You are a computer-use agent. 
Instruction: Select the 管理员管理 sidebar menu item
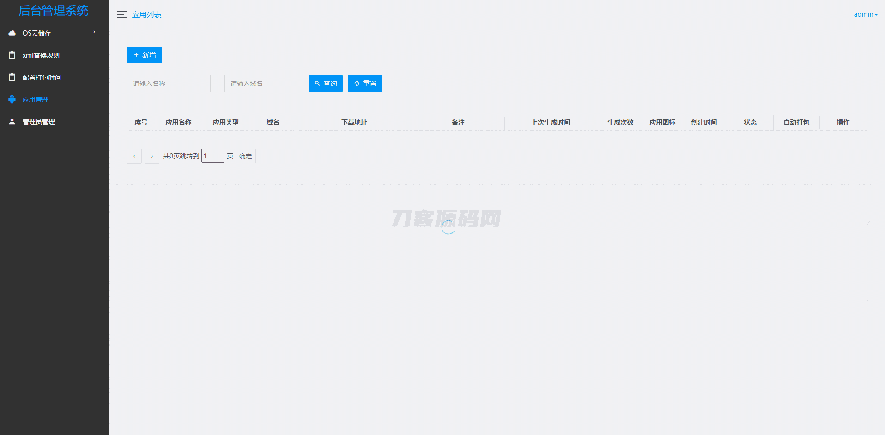pyautogui.click(x=38, y=121)
